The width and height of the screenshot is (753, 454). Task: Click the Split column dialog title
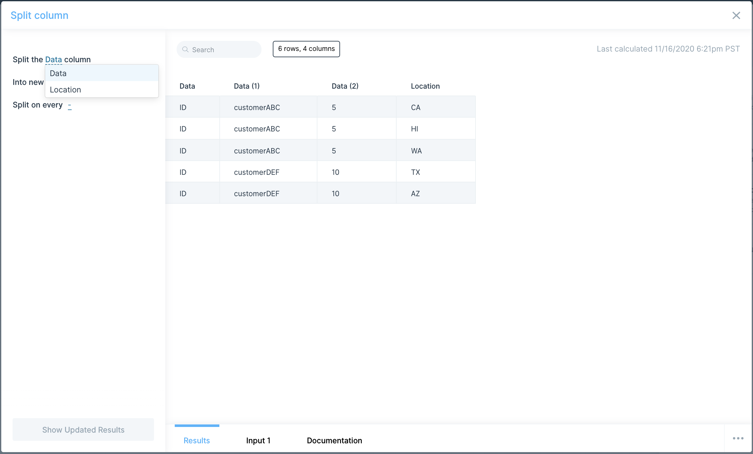click(40, 15)
